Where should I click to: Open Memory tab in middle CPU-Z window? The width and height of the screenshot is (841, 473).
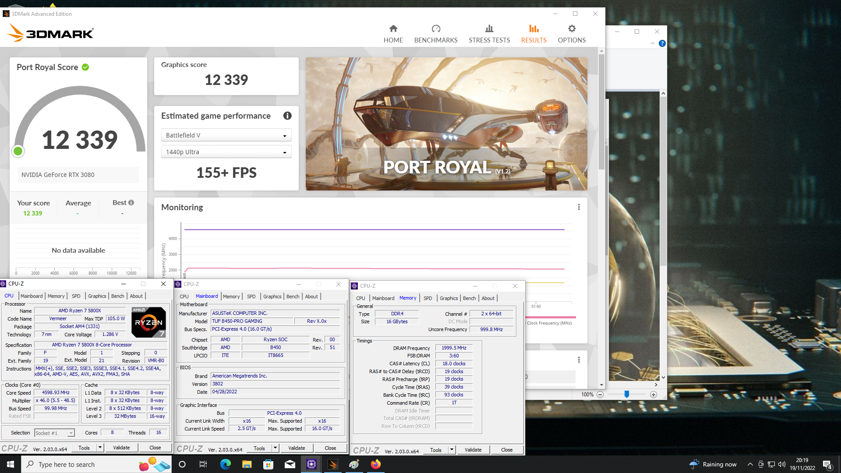(231, 297)
